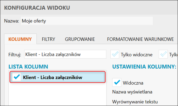The image size is (178, 106).
Task: Click the Filtruj label
Action: click(x=15, y=55)
